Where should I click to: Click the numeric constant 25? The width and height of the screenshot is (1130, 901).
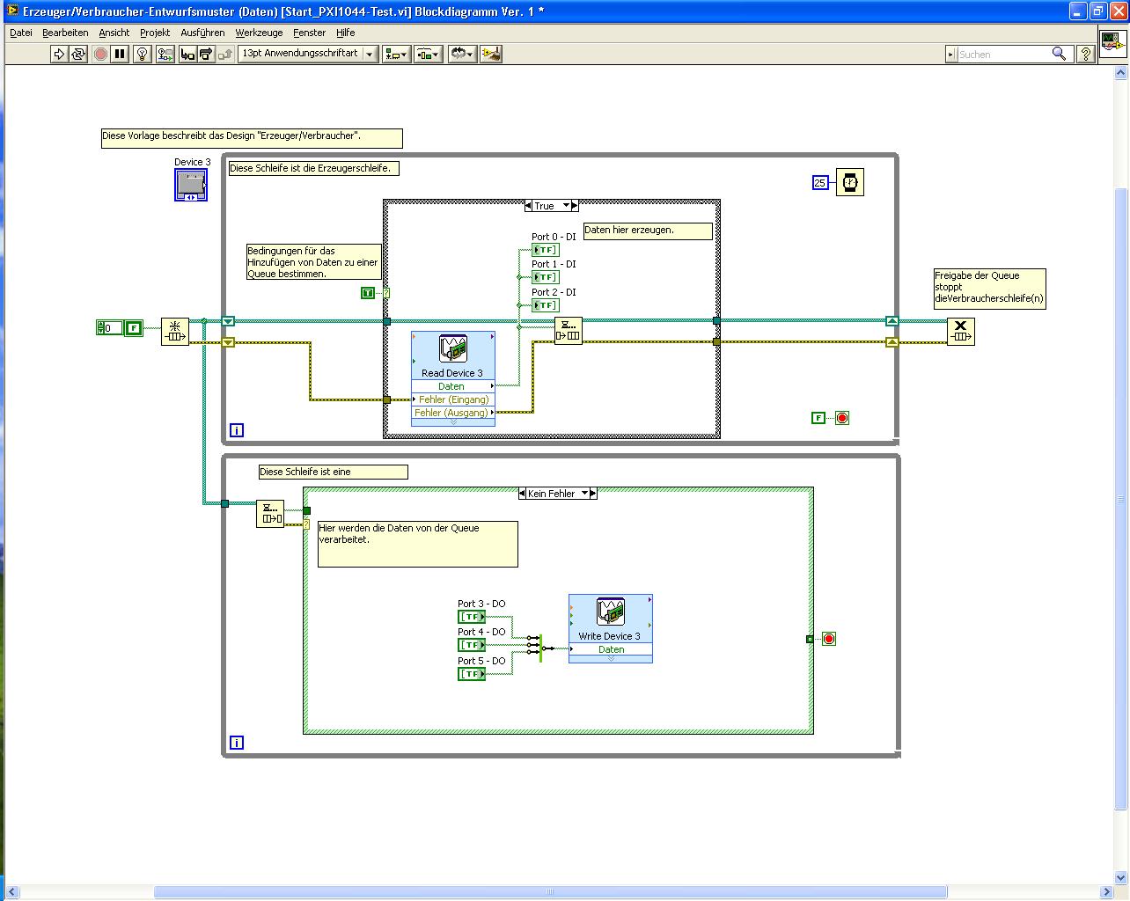tap(820, 183)
